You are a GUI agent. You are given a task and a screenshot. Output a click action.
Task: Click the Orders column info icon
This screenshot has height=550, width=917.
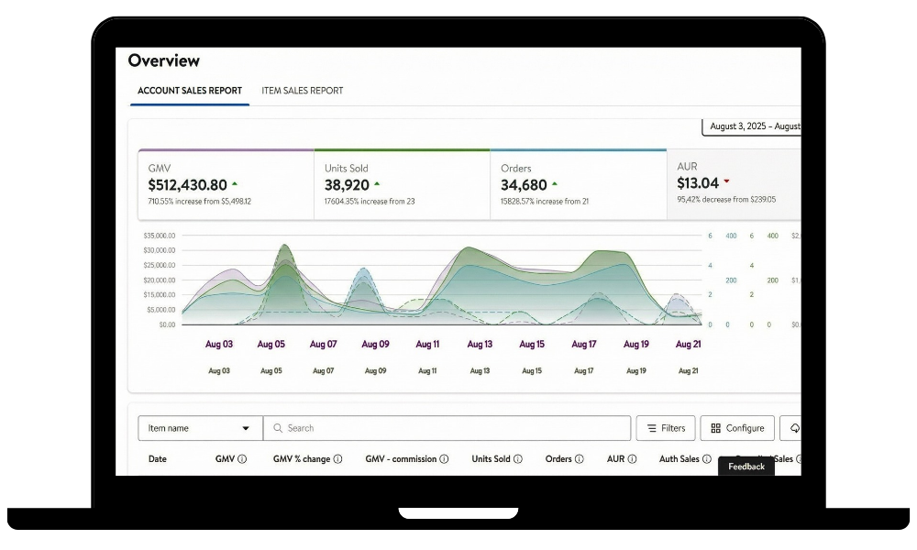(580, 459)
